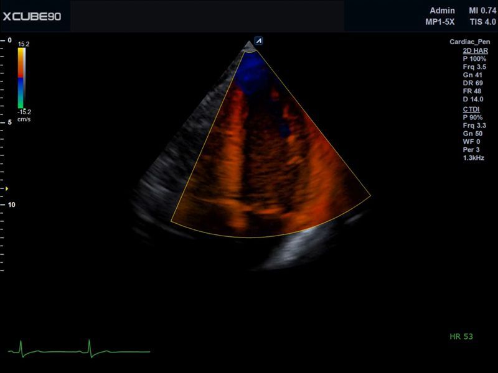Click the 'WF 0' wall filter value
Screen dimensions: 498x373
(471, 142)
